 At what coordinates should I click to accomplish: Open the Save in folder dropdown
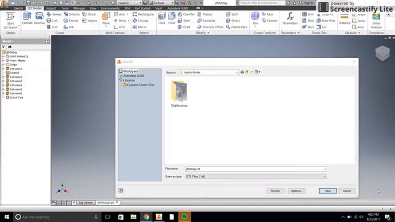point(236,72)
